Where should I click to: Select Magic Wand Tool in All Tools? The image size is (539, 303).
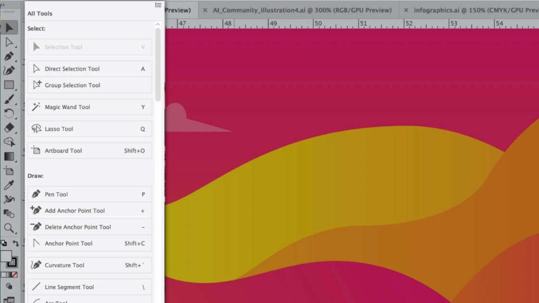(x=90, y=107)
